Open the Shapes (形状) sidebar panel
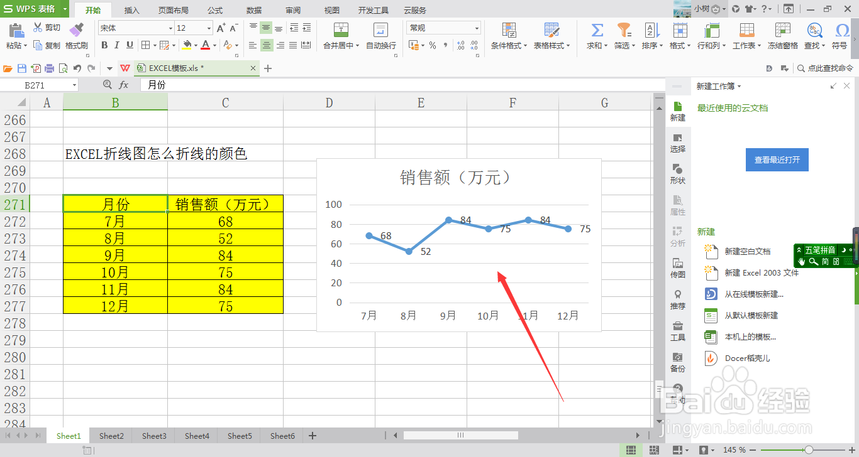Screen dimensions: 859x457 (x=678, y=174)
